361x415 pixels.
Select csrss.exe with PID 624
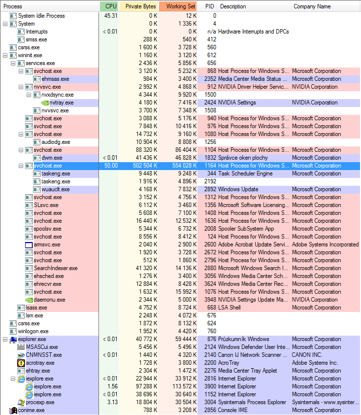[180, 323]
